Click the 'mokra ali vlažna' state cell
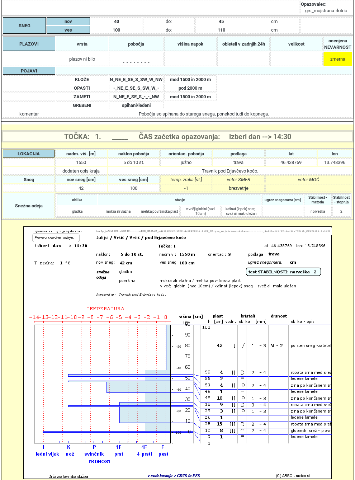Image resolution: width=355 pixels, height=480 pixels. pos(118,211)
